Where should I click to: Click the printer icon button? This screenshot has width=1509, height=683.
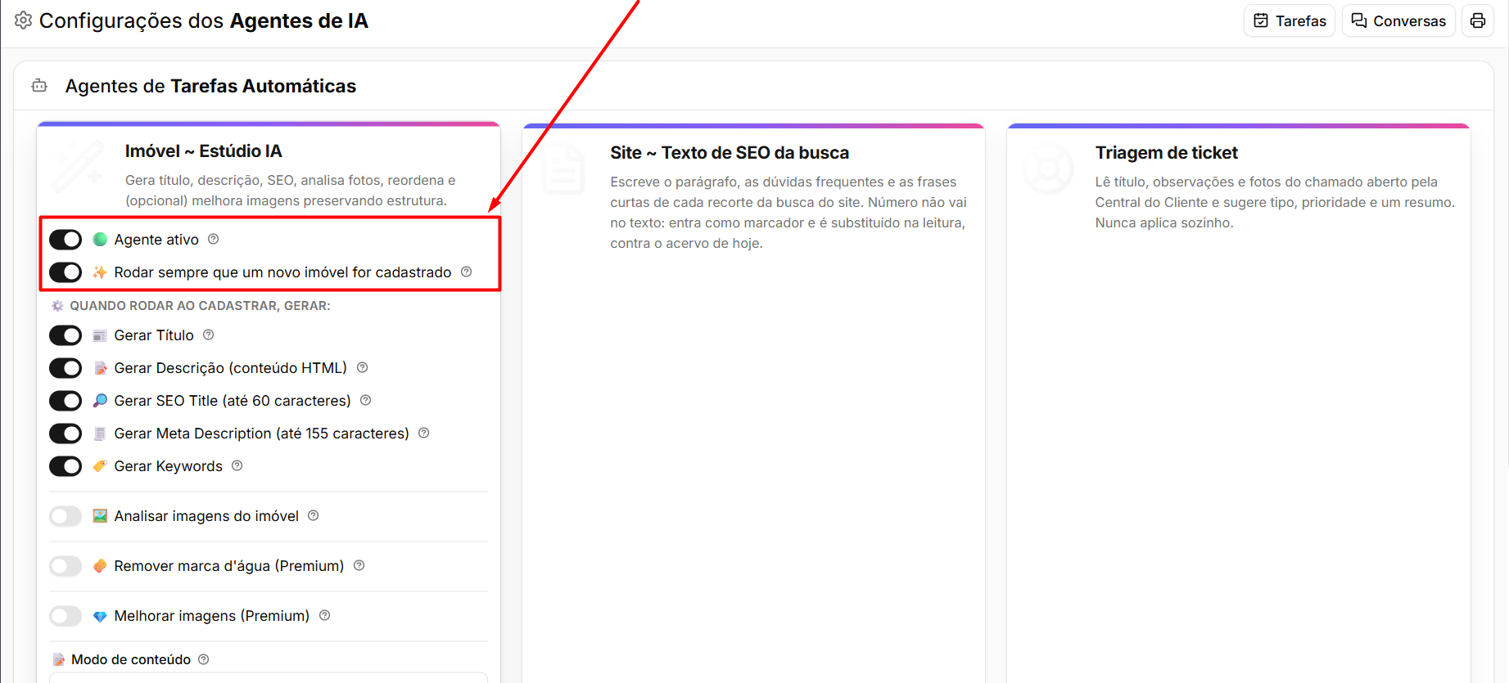click(1478, 20)
